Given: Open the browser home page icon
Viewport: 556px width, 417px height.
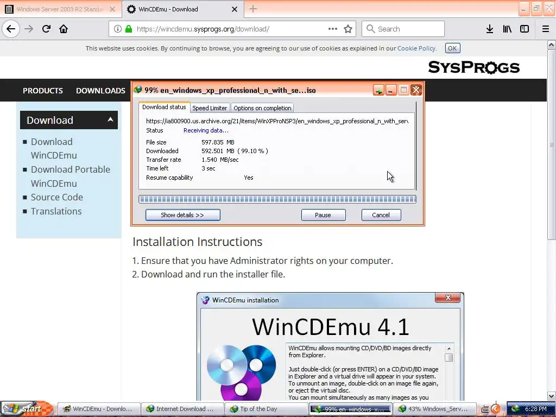Looking at the screenshot, I should 64,29.
